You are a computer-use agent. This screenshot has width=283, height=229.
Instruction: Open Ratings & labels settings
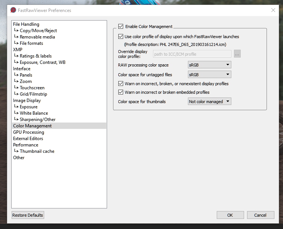click(x=59, y=56)
